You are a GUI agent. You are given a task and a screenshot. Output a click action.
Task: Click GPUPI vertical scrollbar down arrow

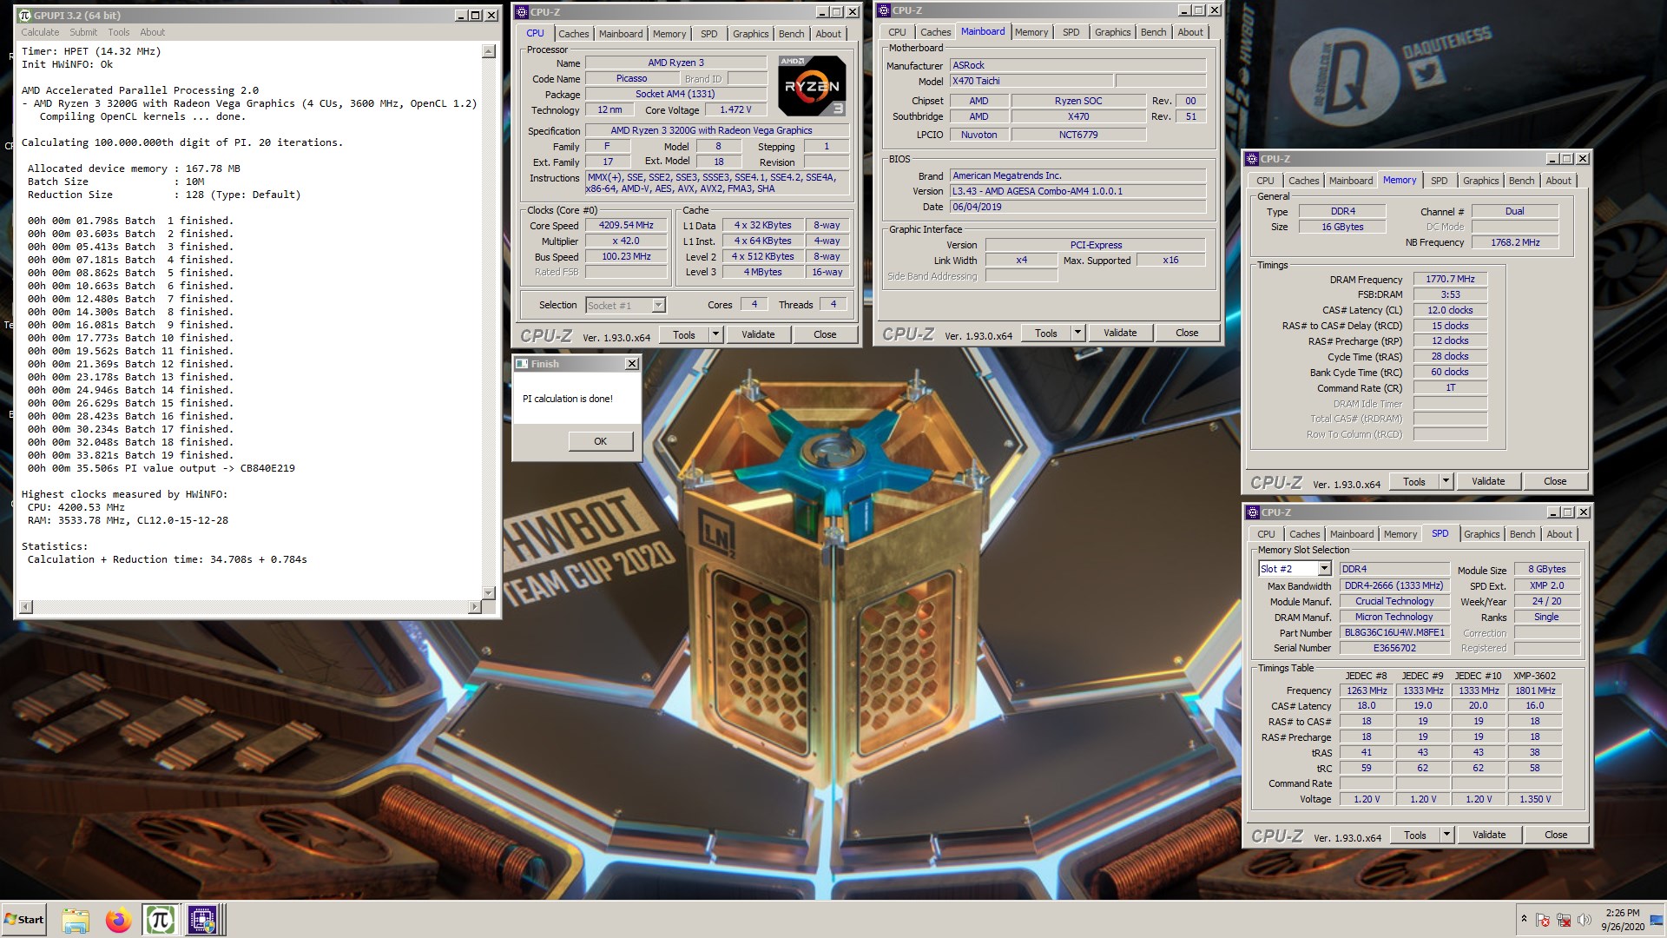coord(488,592)
